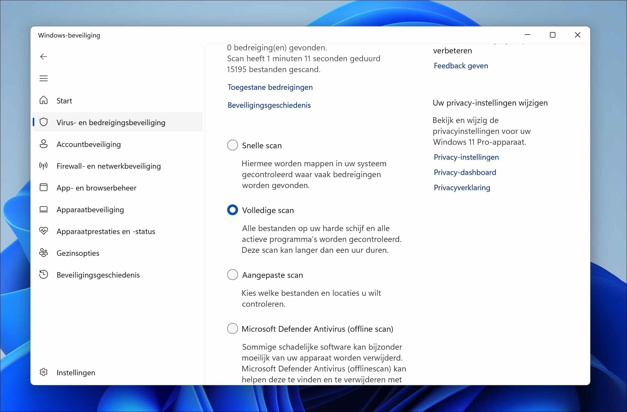Open Gezinsopties via the family icon

point(44,253)
